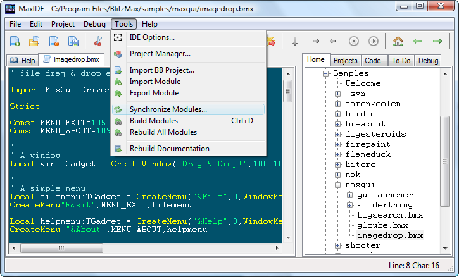This screenshot has height=277, width=459.
Task: Click the Synchronize Modules arrows icon
Action: [x=118, y=109]
